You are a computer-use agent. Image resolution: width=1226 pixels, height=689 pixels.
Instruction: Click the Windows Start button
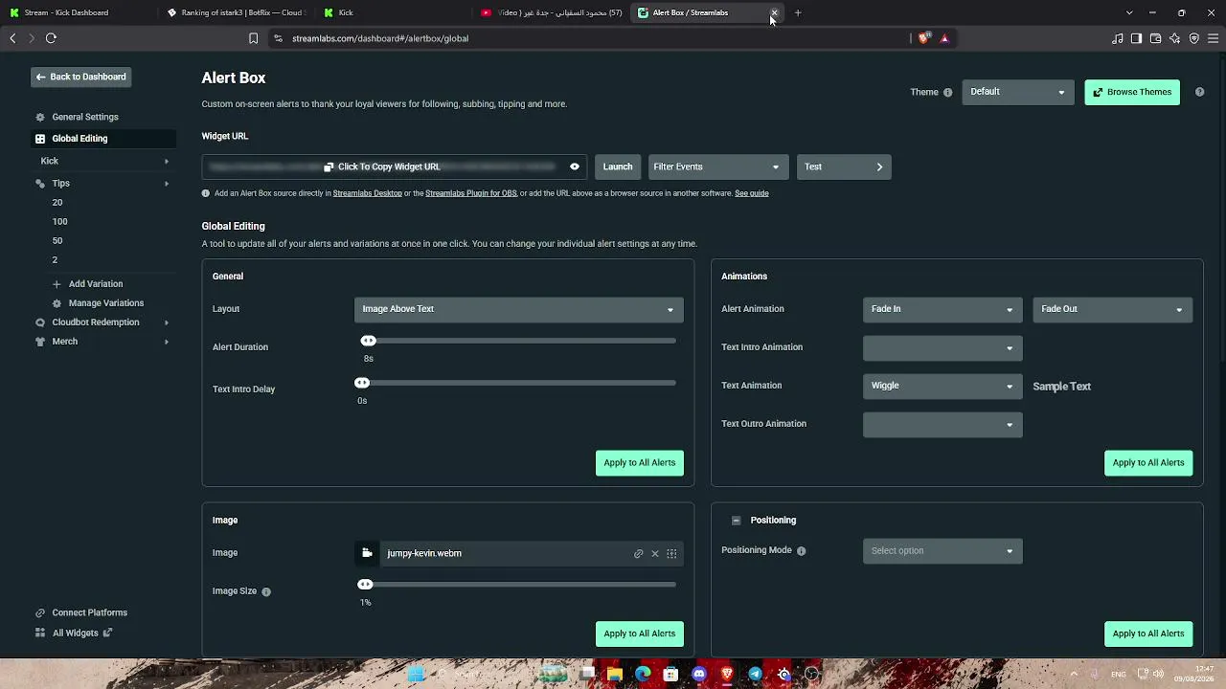417,674
